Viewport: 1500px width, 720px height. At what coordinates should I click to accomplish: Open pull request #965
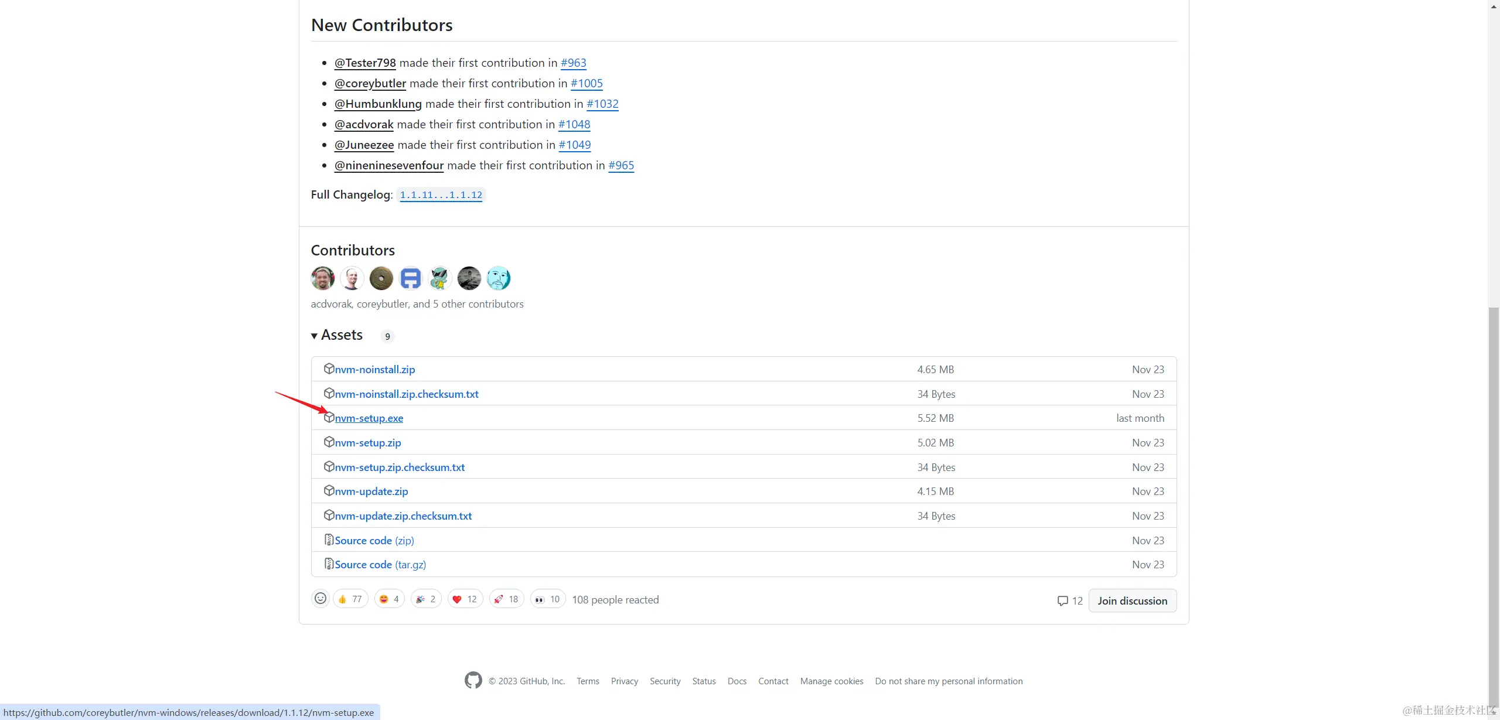pyautogui.click(x=621, y=165)
